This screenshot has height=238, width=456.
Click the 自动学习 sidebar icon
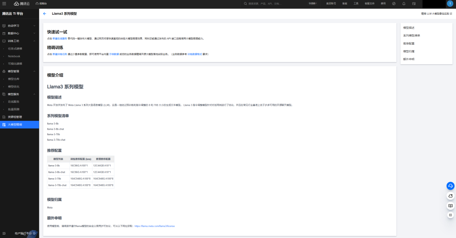point(4,26)
